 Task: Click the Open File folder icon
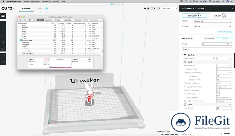click(x=3, y=16)
